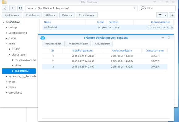179x122 pixels.
Task: Sort versions by Erstellungsdatum column
Action: 82,51
